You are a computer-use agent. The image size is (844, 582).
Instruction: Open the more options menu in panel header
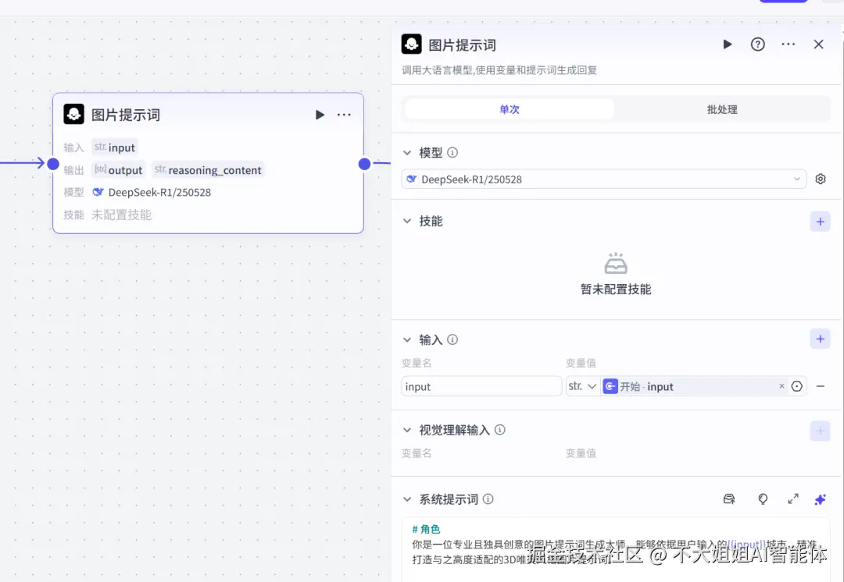[788, 44]
